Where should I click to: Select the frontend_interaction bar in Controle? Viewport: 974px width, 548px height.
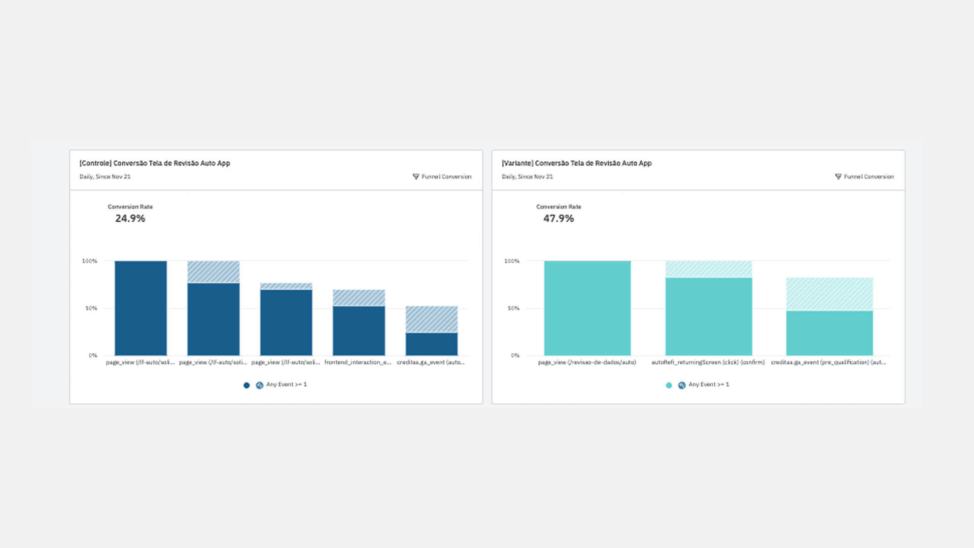point(359,330)
